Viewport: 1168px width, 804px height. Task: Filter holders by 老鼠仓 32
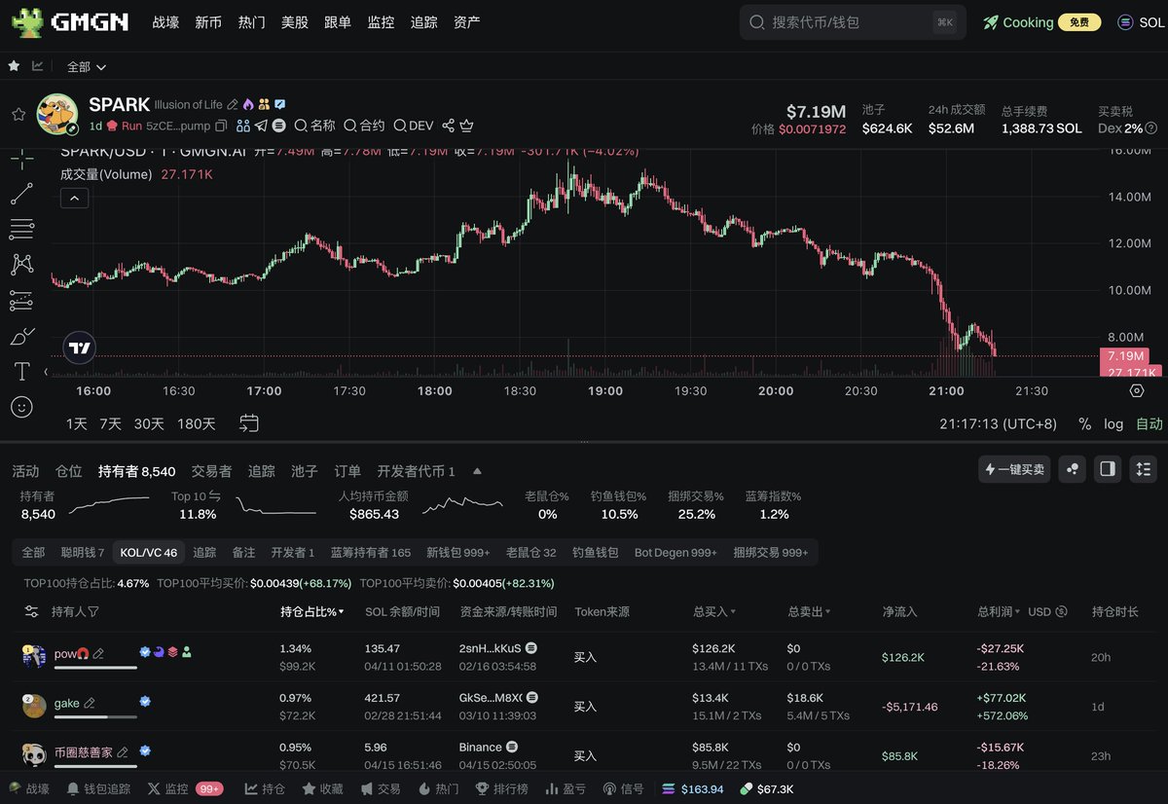coord(531,552)
